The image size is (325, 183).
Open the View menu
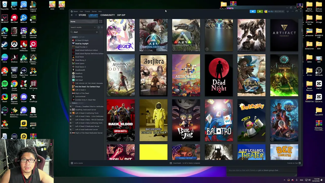click(x=81, y=11)
